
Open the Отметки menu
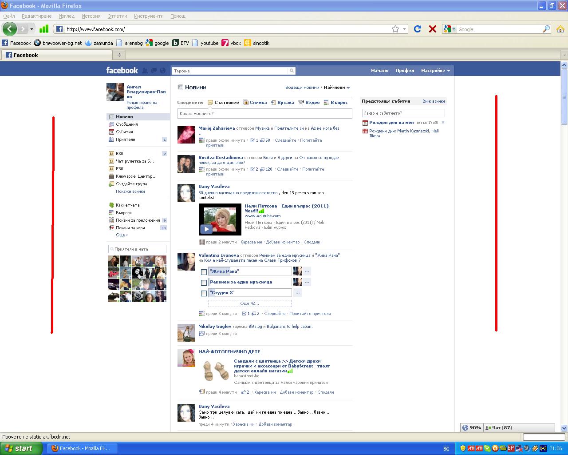coord(117,16)
